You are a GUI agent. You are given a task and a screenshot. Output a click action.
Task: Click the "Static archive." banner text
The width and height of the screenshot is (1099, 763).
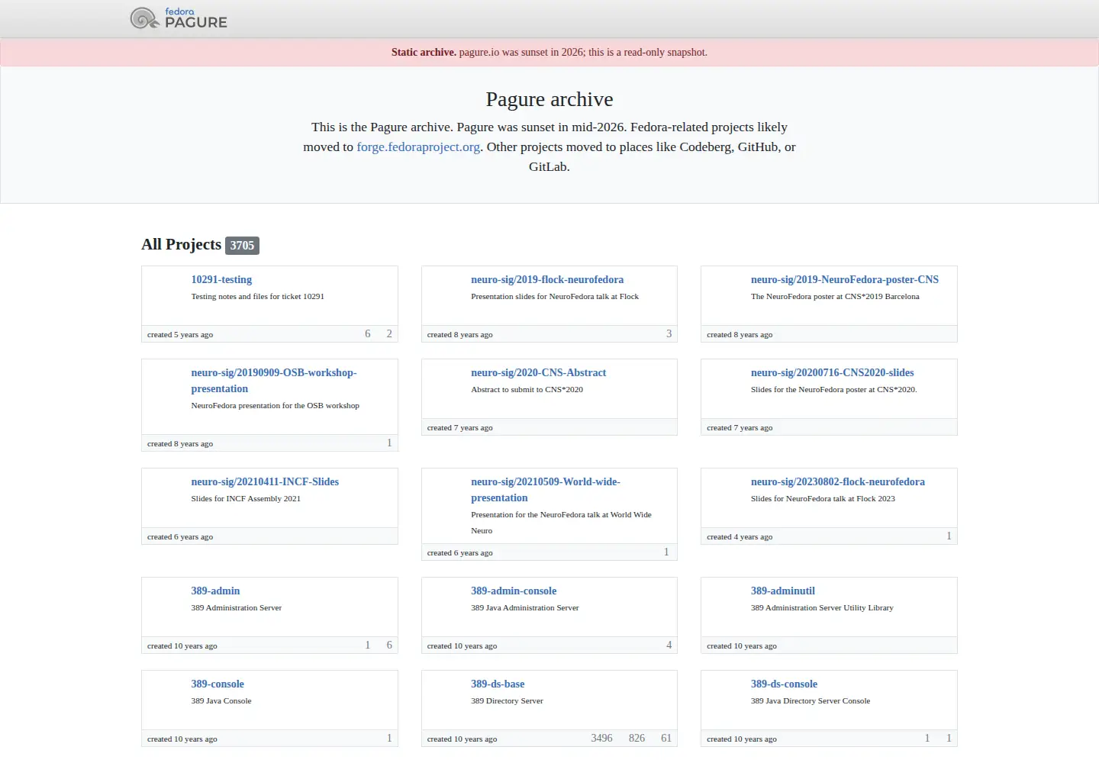point(424,53)
